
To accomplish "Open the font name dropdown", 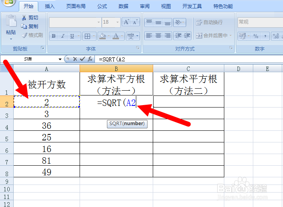I will (x=98, y=22).
